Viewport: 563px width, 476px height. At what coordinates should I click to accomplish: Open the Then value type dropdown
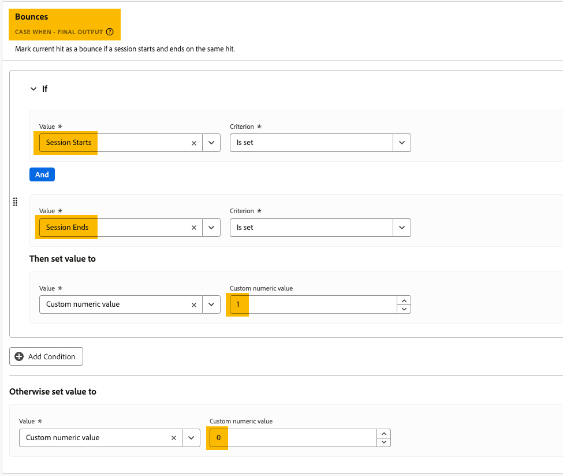(211, 304)
